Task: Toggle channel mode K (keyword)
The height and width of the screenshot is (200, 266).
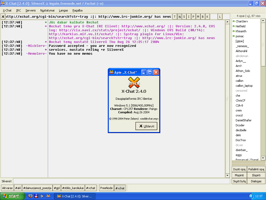Action: pyautogui.click(x=207, y=17)
